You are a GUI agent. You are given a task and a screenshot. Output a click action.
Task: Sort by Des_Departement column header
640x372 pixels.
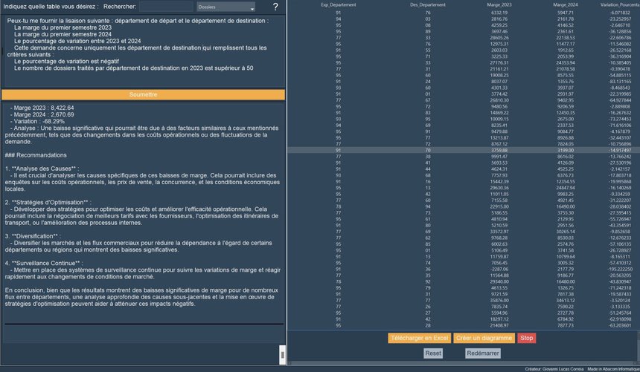[428, 5]
